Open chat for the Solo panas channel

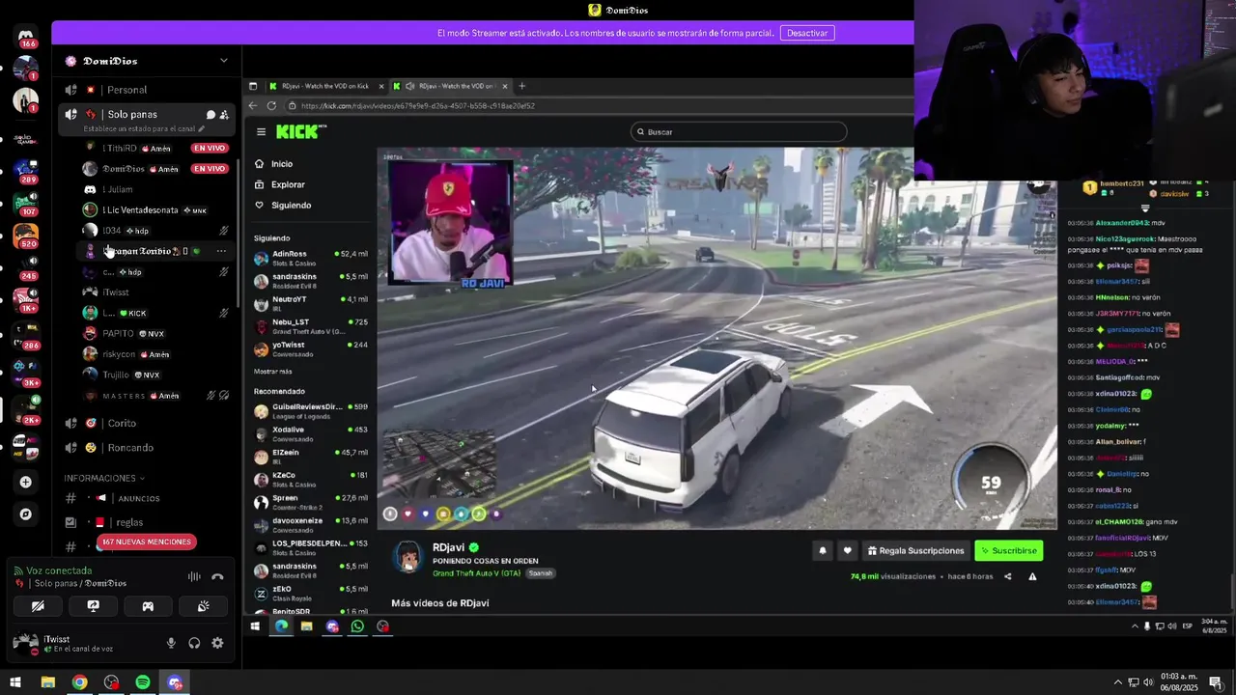click(x=211, y=114)
